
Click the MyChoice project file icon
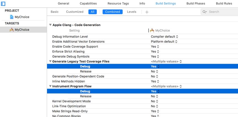tap(12, 17)
